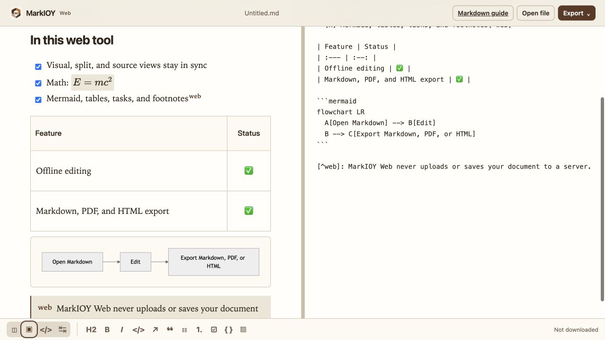Screen dimensions: 605x340
Task: Insert a blockquote
Action: 170,330
